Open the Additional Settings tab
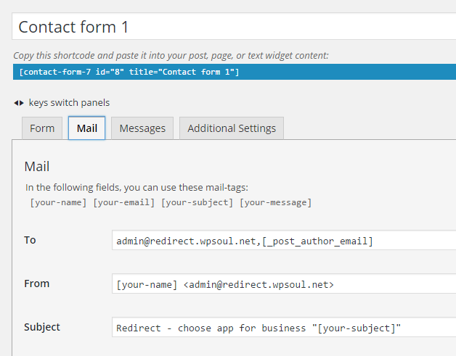 (232, 128)
